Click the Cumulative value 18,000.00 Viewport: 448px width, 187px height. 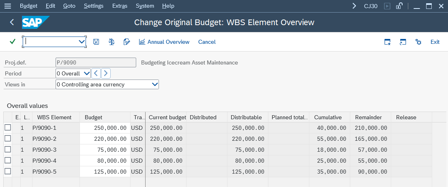pos(330,150)
